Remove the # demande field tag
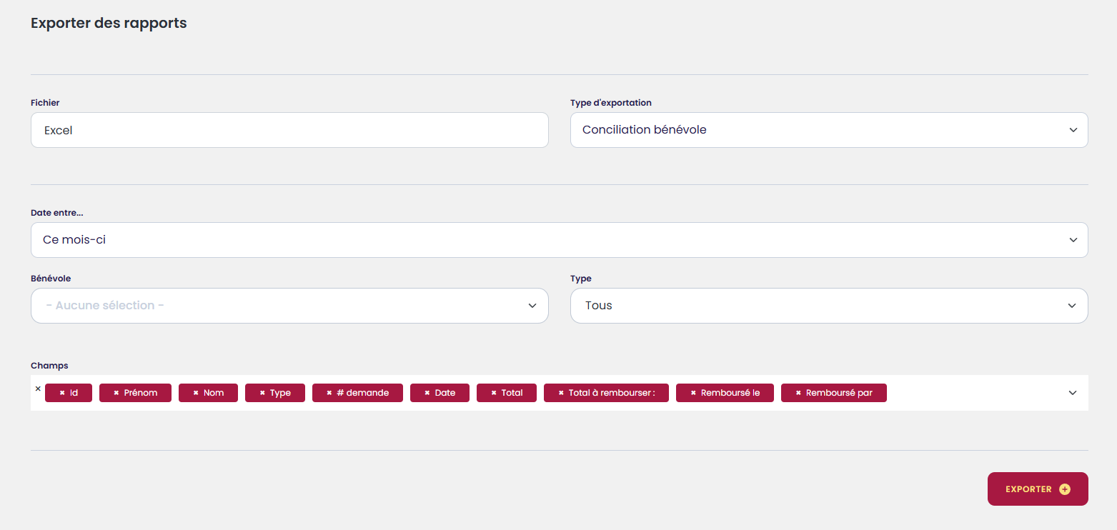Viewport: 1117px width, 530px height. point(329,393)
